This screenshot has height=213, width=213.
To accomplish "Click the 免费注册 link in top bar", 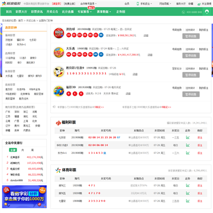I will (70, 4).
